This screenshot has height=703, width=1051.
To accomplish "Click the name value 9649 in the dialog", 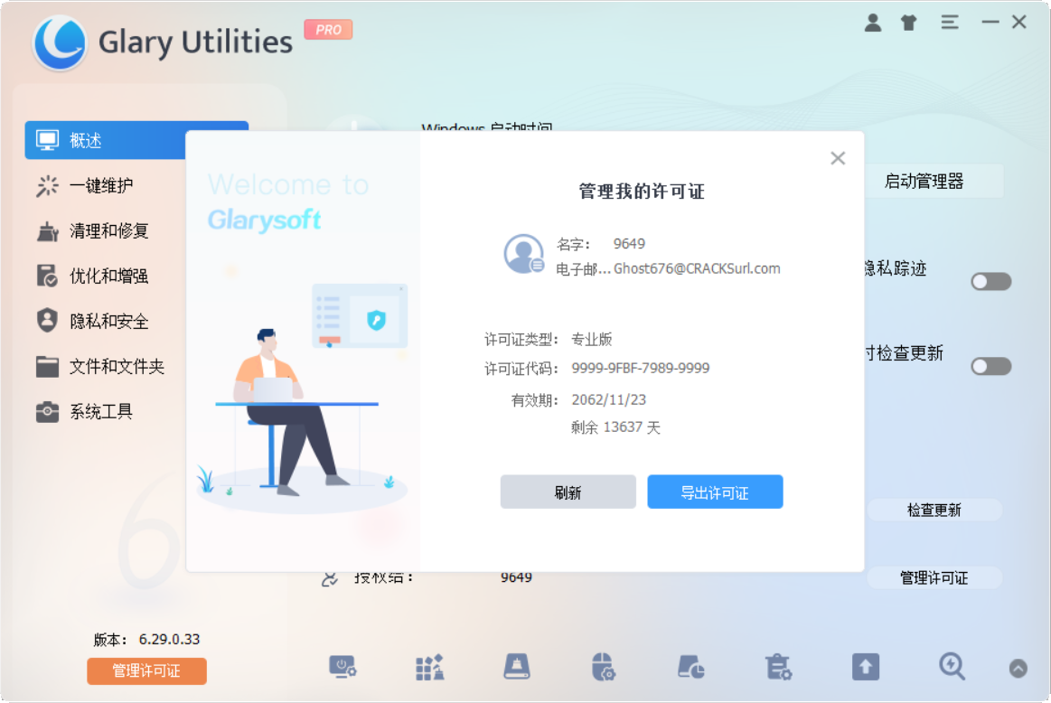I will [x=629, y=244].
